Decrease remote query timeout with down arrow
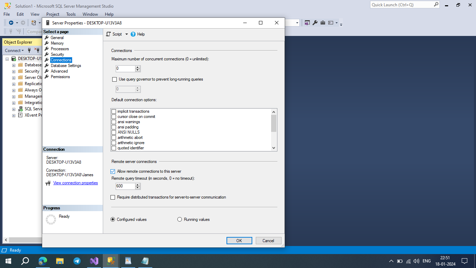The width and height of the screenshot is (476, 268). point(138,188)
